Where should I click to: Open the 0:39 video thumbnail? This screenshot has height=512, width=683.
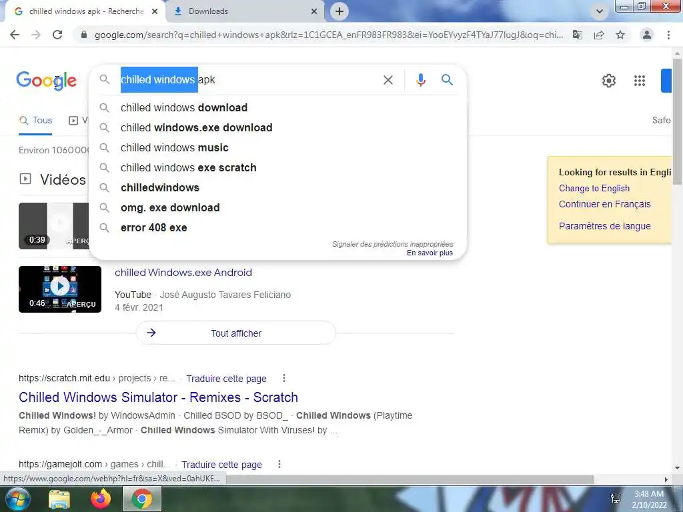coord(53,226)
